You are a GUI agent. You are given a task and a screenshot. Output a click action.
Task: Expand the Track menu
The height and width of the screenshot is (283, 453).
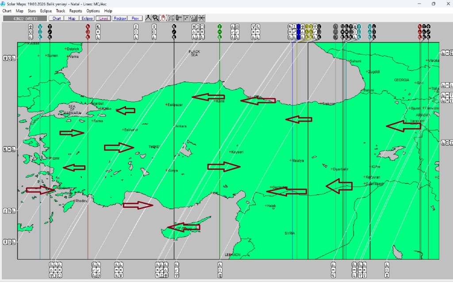click(x=61, y=11)
